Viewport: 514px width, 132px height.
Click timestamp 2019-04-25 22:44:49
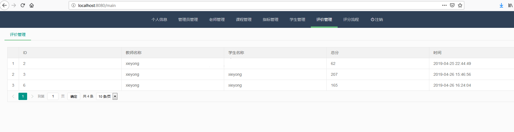pos(452,63)
